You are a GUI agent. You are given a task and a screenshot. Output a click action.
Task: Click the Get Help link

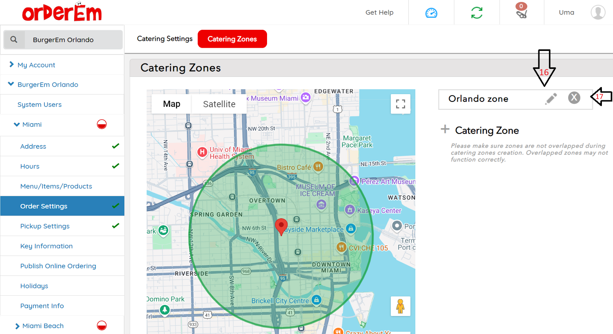379,13
